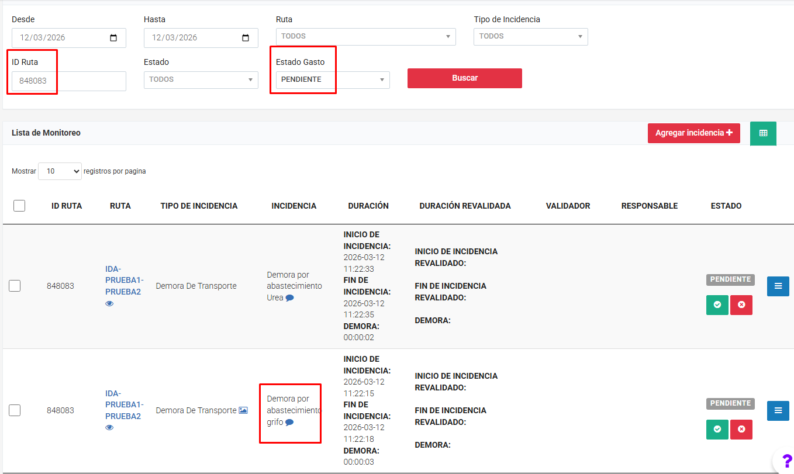Tick the select-all checkbox in table header
The height and width of the screenshot is (474, 794).
pos(19,206)
